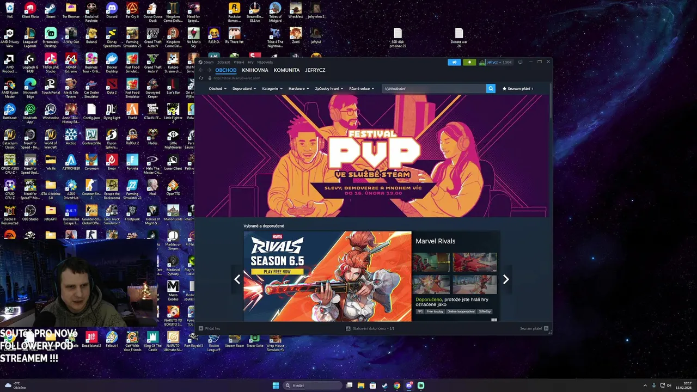The image size is (697, 392).
Task: Select the SSD disk prosinec file
Action: pos(398,38)
